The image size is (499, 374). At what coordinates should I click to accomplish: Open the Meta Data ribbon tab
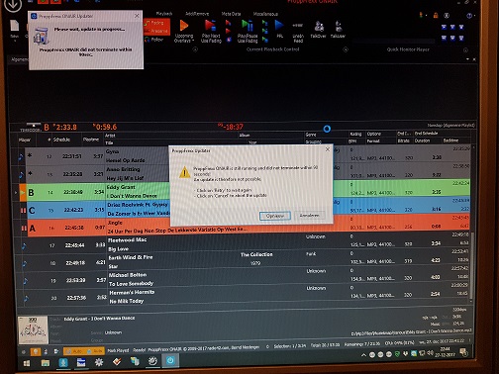tap(231, 14)
